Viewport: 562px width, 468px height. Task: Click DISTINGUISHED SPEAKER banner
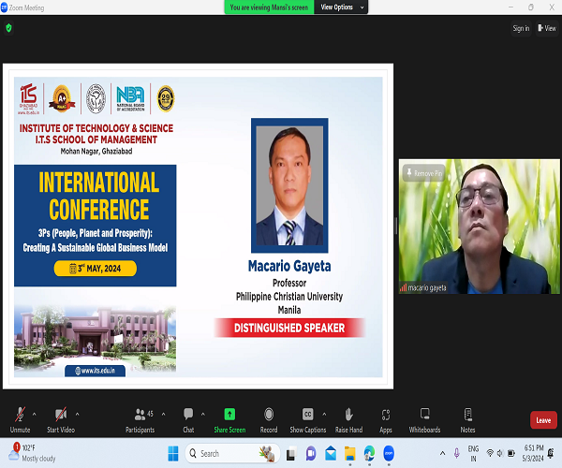tap(289, 328)
